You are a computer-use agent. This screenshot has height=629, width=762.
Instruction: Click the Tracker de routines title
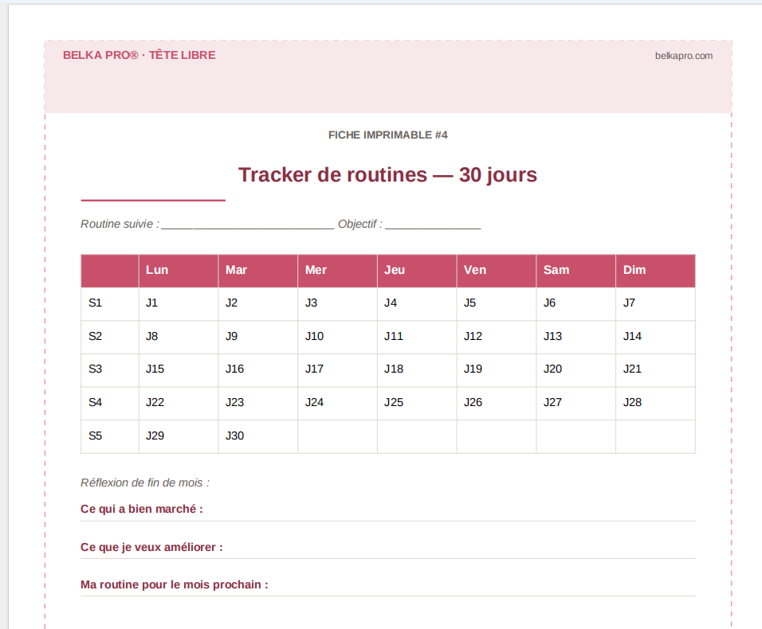pos(387,174)
